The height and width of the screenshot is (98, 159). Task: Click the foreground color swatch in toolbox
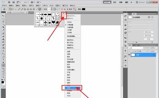3,82
